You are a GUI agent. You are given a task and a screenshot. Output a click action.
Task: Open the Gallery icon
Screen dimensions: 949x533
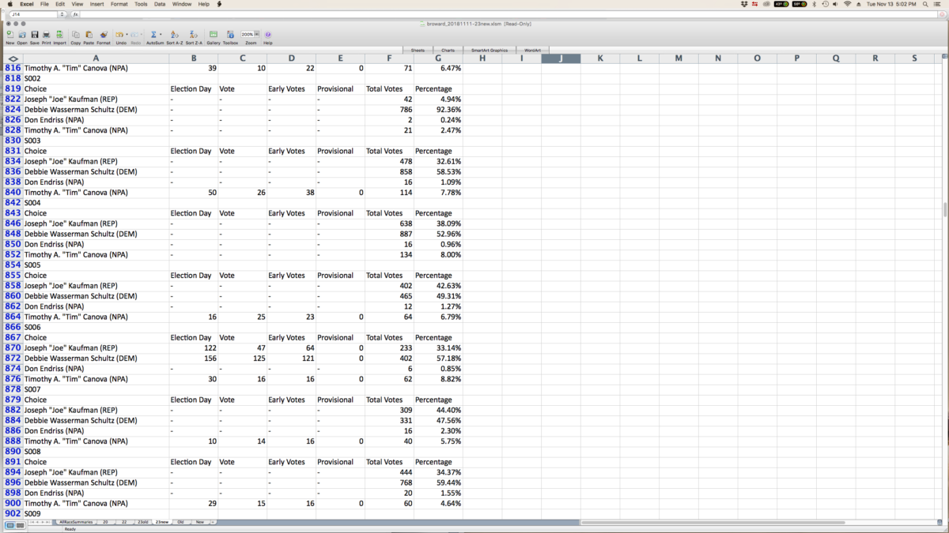214,35
